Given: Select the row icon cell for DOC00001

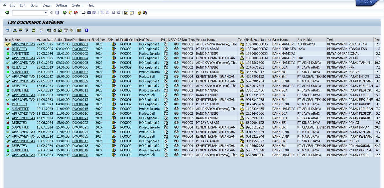Looking at the screenshot, I should (8, 44).
